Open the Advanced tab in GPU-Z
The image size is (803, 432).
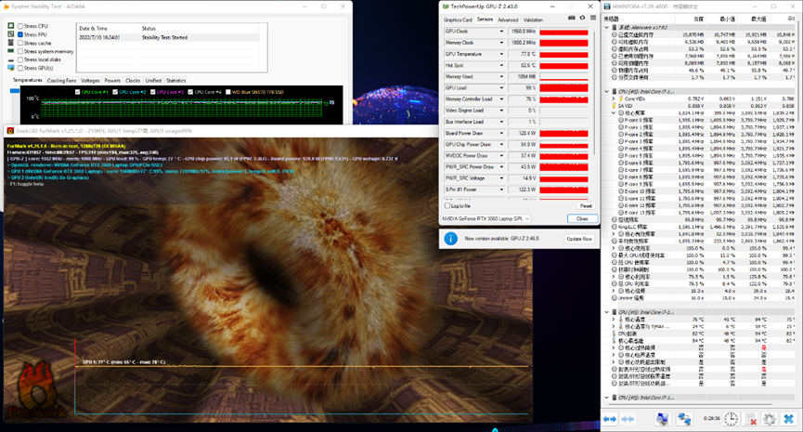tap(508, 20)
